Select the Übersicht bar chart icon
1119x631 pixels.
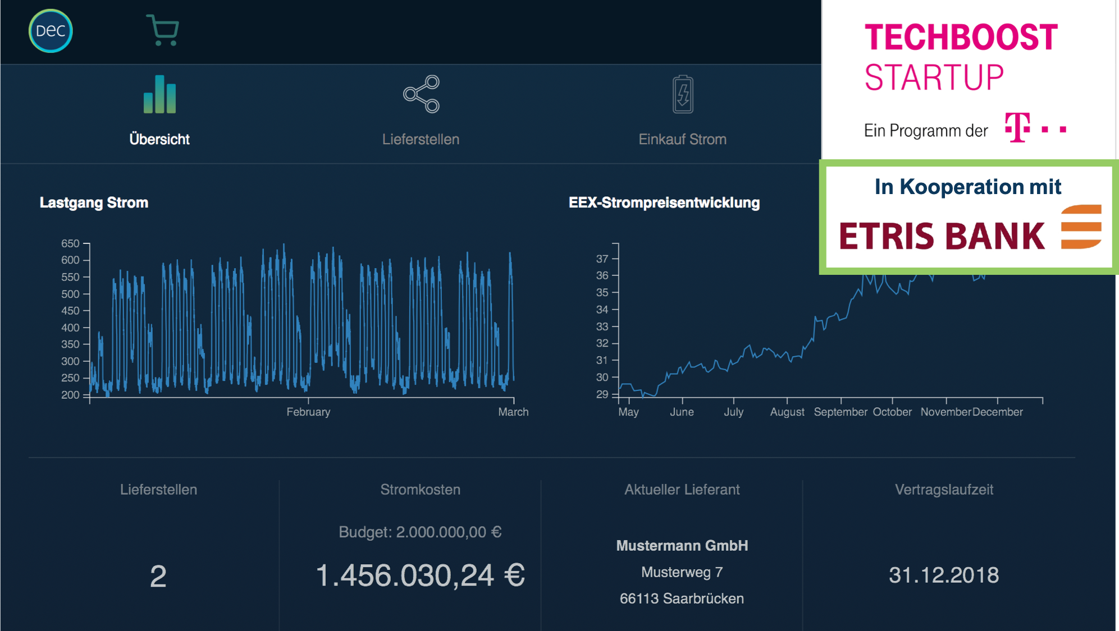tap(159, 94)
